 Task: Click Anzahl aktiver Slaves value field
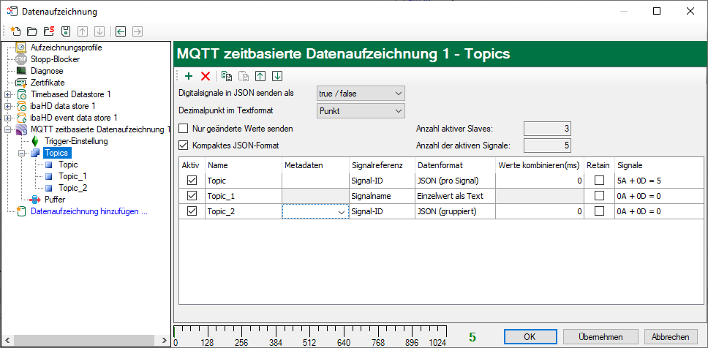click(x=547, y=129)
